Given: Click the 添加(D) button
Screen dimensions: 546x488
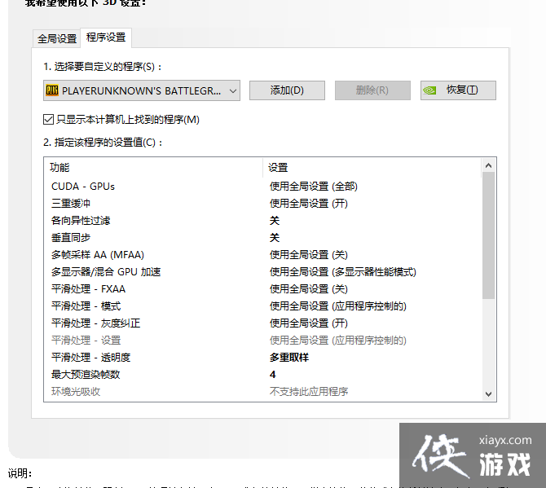Looking at the screenshot, I should (x=287, y=90).
